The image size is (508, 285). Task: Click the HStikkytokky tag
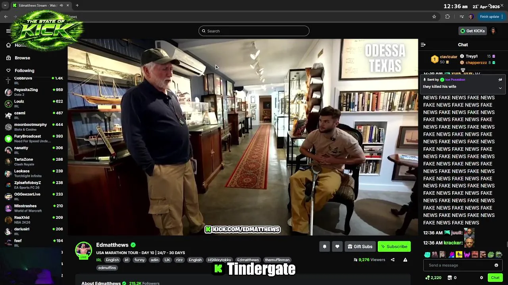click(219, 260)
